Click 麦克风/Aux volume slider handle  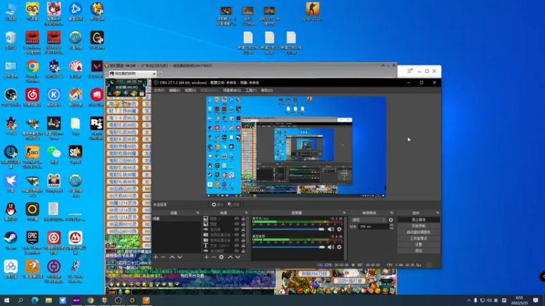pyautogui.click(x=322, y=229)
